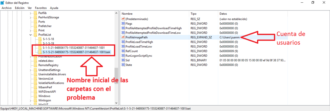
Task: Select the Userinstallable.drivers key
Action: pos(52,74)
